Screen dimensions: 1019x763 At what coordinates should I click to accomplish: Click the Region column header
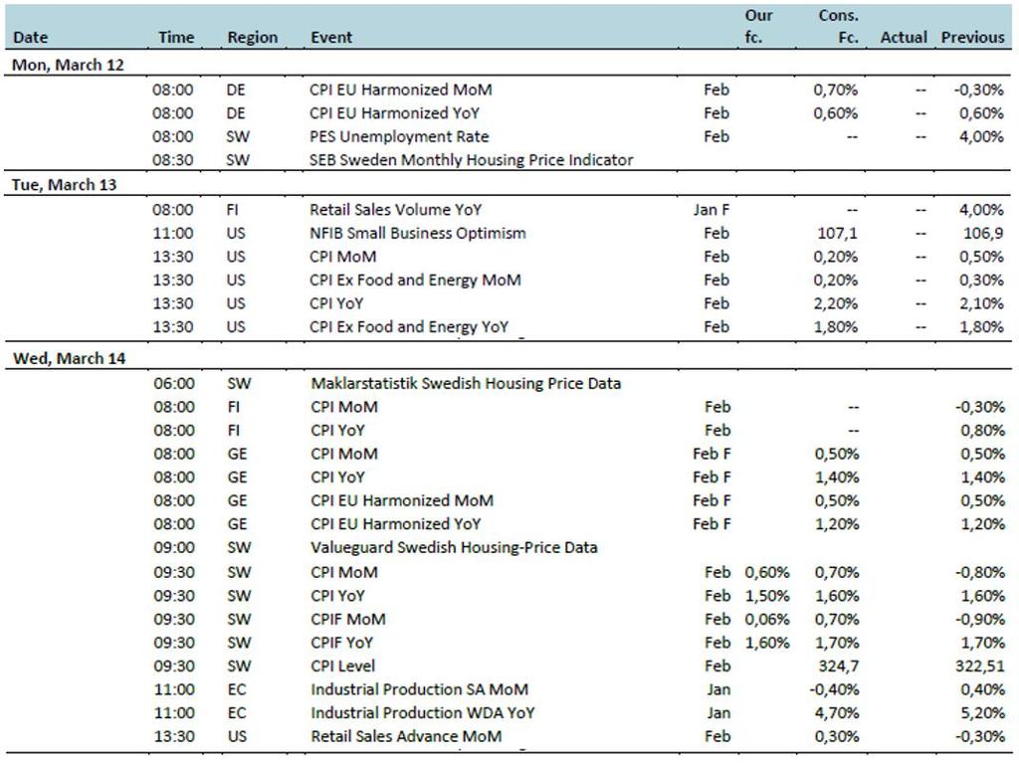coord(252,38)
